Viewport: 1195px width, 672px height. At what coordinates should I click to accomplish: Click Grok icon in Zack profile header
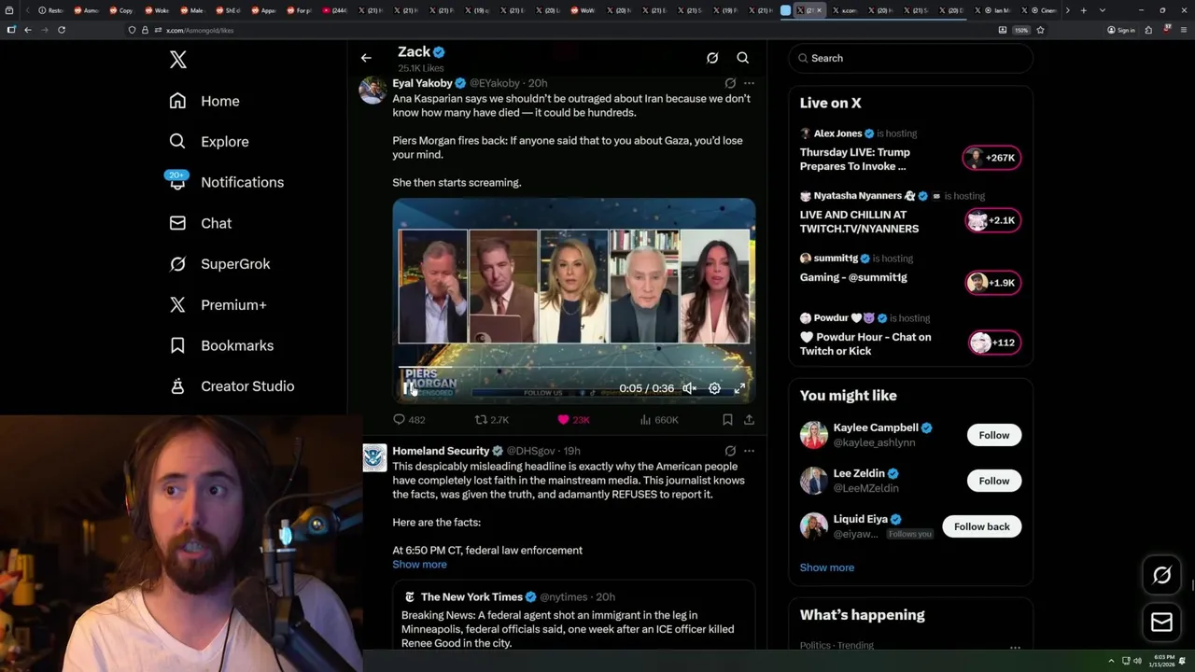coord(712,58)
